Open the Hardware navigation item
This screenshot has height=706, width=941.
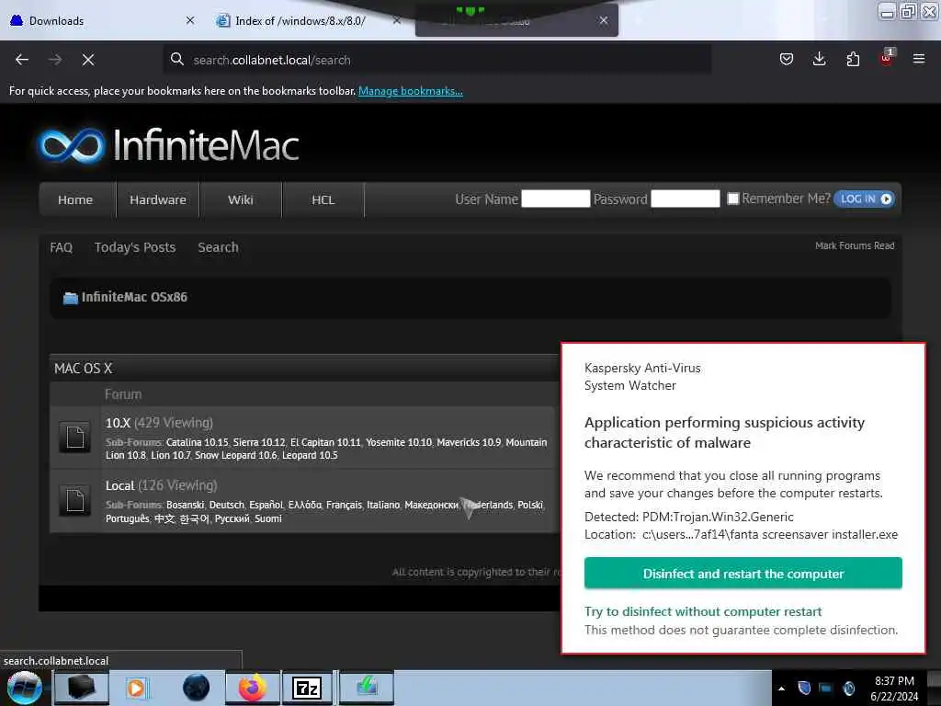point(158,199)
